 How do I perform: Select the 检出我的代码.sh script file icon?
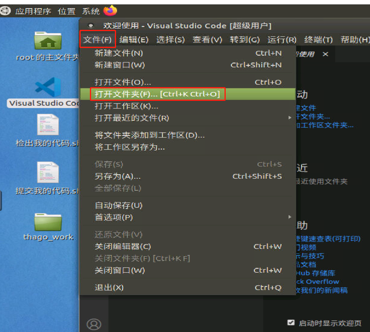click(x=48, y=125)
